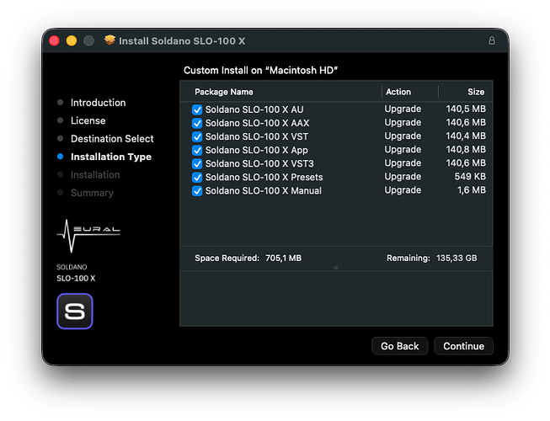Click the Soldano S app icon
This screenshot has height=421, width=550.
(75, 312)
